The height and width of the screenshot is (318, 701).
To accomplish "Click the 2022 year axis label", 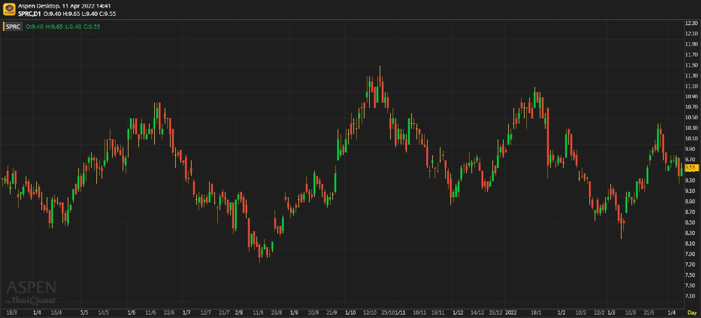I will pos(512,313).
